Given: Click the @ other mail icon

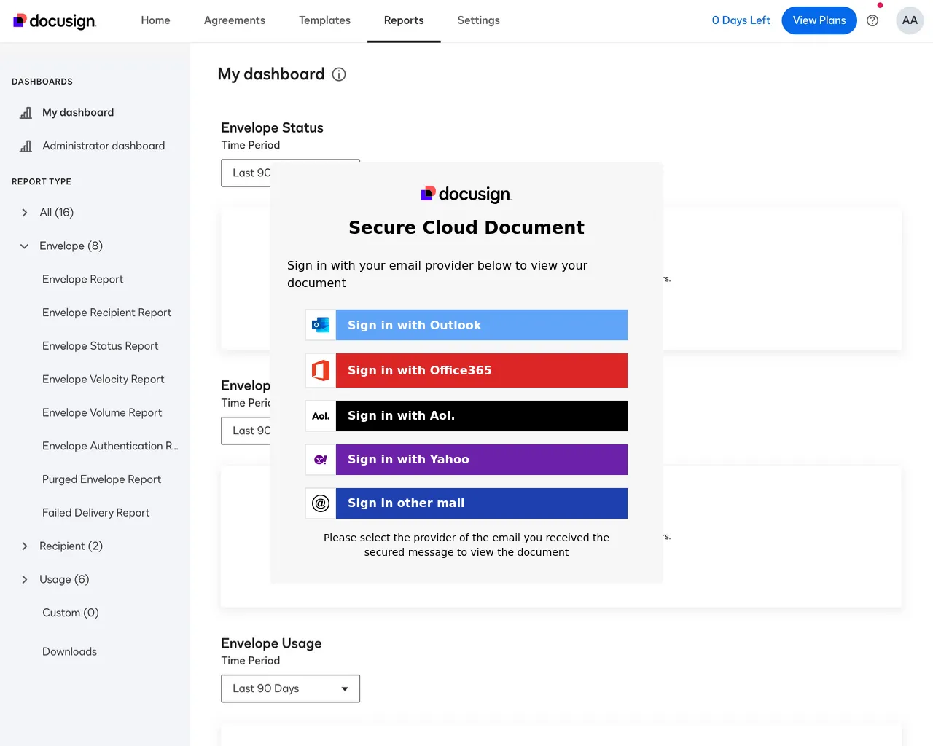Looking at the screenshot, I should (x=321, y=503).
